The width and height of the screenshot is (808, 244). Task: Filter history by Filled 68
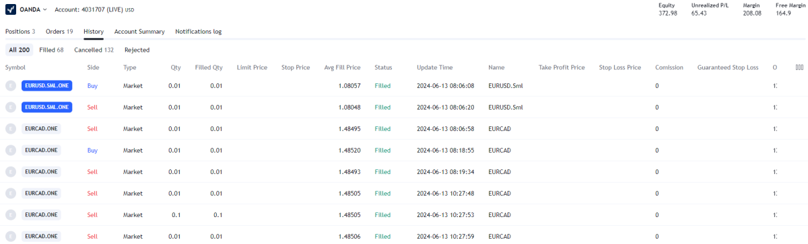click(51, 50)
